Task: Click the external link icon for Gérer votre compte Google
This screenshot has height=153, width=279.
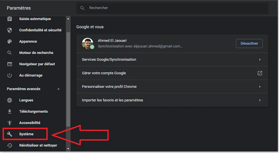Action: [260, 73]
